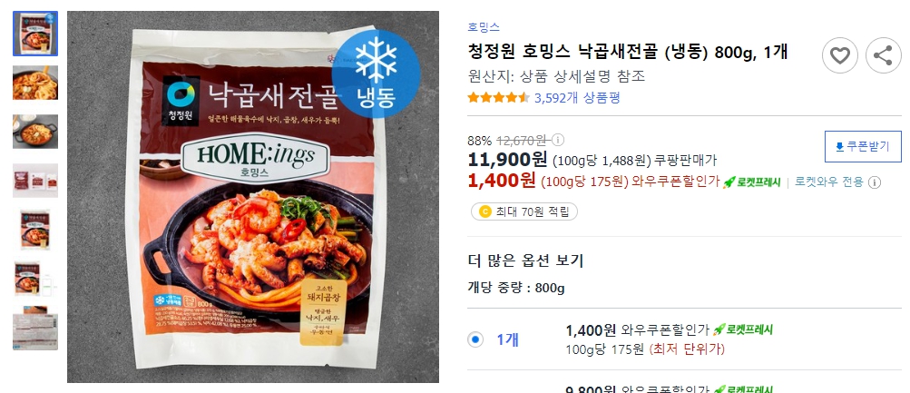Select the sixth thumbnail with package dimensions

(35, 279)
